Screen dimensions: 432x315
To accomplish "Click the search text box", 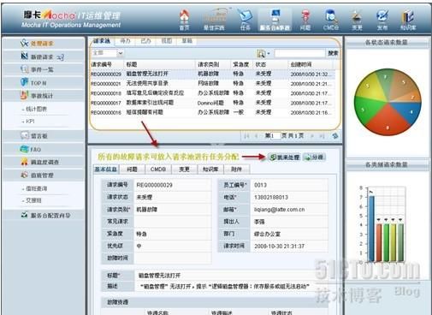I will [299, 53].
